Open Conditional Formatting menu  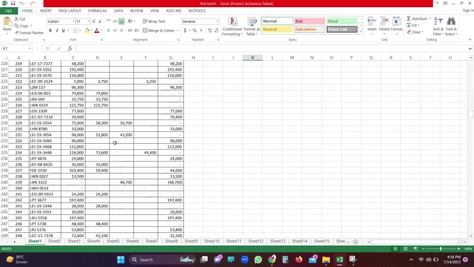(x=232, y=27)
